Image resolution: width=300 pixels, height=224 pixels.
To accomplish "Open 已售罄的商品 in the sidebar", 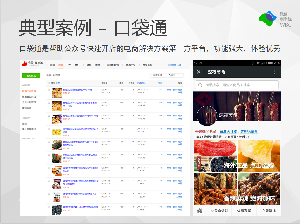I will 29,96.
